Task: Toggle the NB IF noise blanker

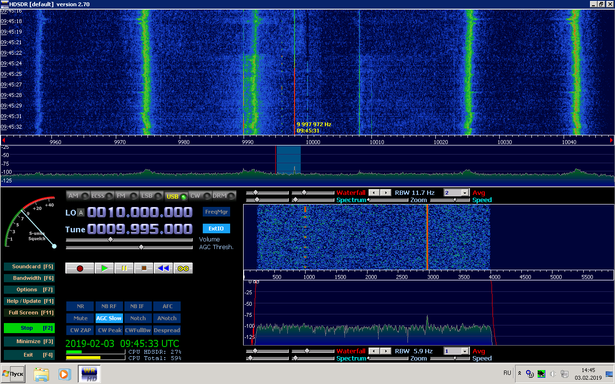Action: pos(138,306)
